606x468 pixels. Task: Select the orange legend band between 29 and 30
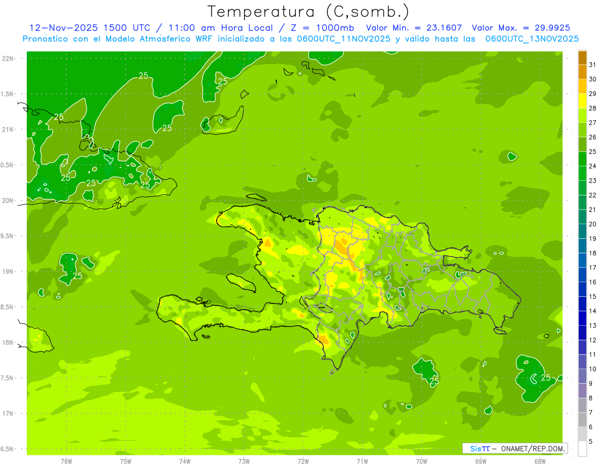click(x=582, y=86)
